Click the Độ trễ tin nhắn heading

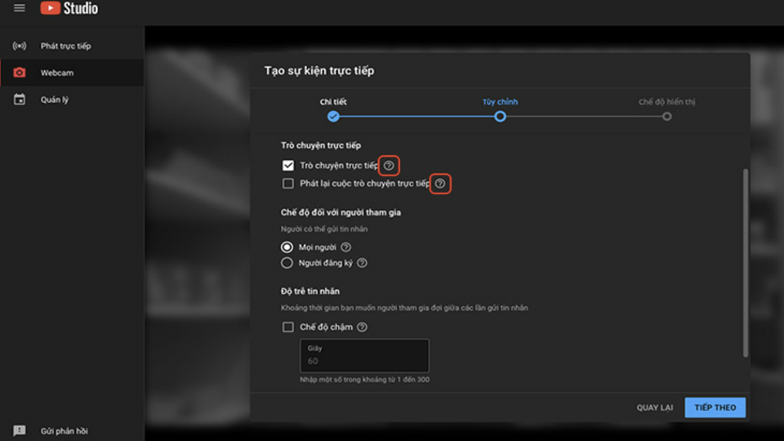(310, 291)
